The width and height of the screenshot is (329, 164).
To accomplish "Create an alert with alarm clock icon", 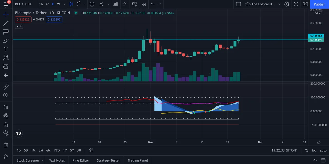I will [134, 4].
